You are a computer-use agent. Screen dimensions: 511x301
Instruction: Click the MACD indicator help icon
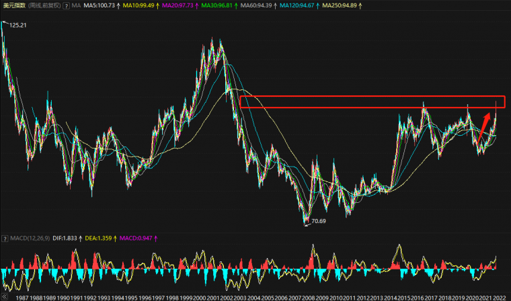(5, 239)
